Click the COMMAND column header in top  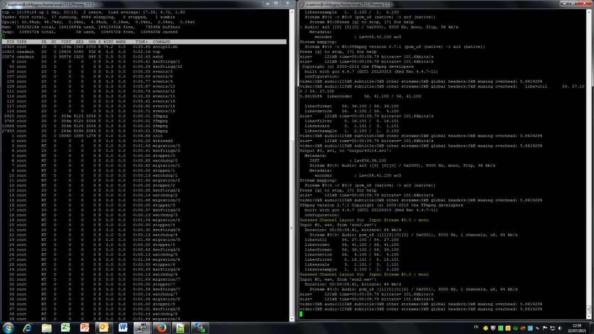pos(161,42)
